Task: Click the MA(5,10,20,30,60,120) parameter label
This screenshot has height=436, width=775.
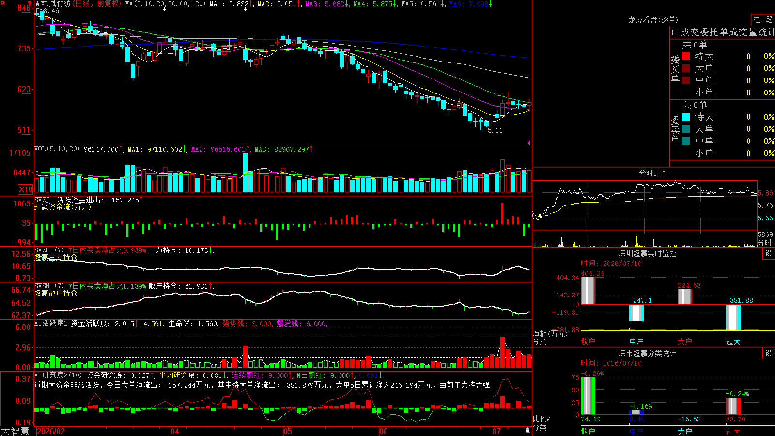Action: [x=166, y=4]
